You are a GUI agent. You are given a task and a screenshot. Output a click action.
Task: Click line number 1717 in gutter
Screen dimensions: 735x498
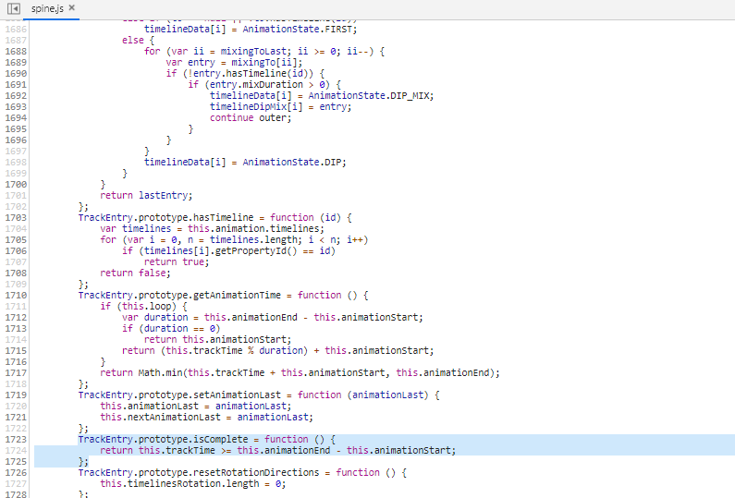(x=16, y=373)
